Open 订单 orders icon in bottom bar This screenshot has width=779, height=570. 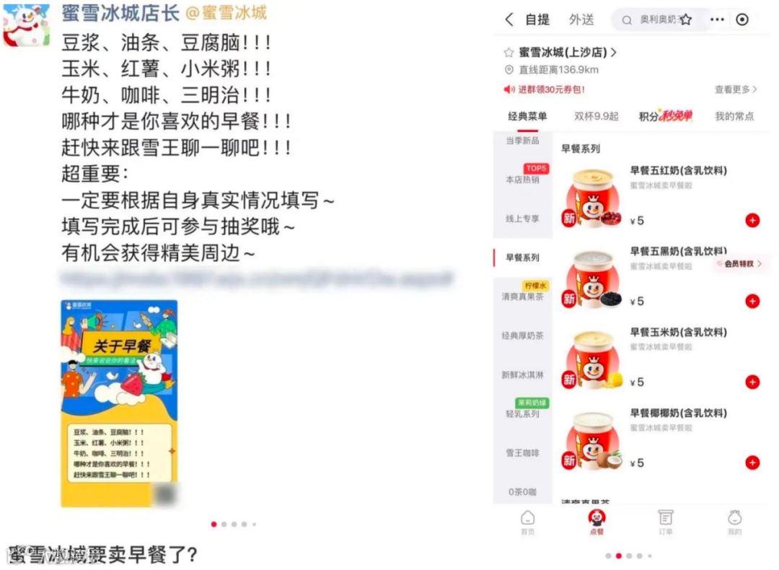(666, 522)
